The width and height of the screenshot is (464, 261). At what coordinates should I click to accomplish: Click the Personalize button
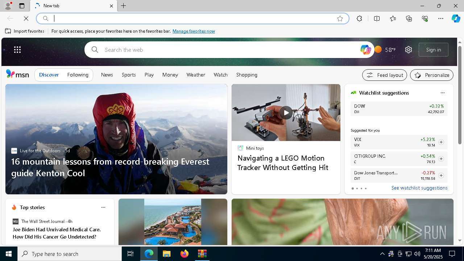tap(432, 75)
